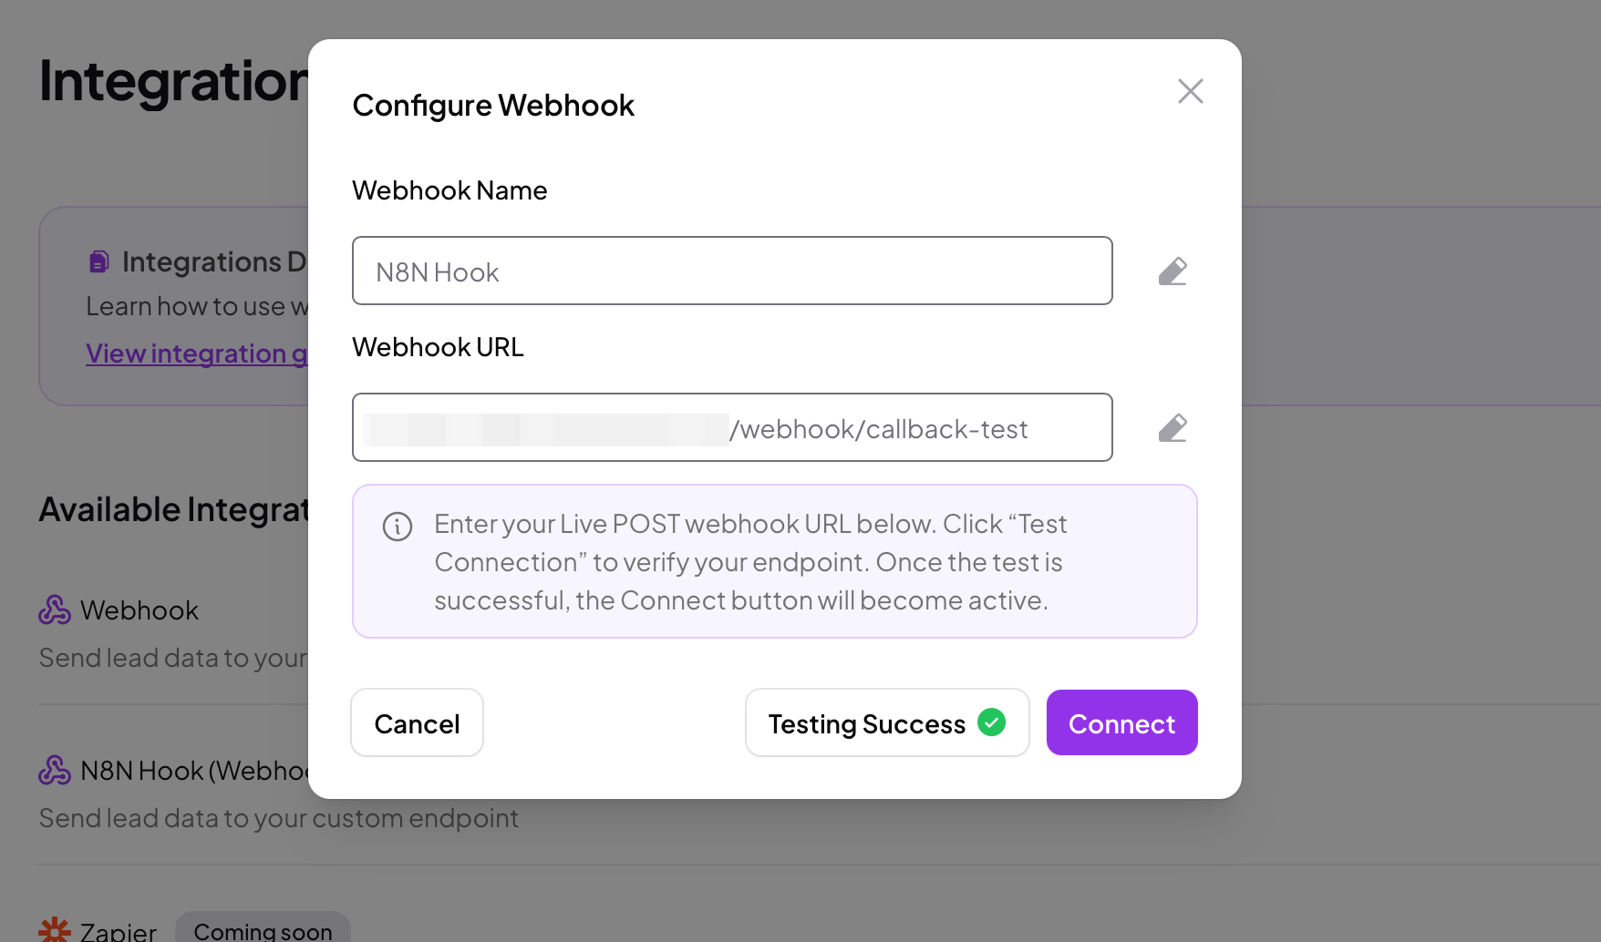The width and height of the screenshot is (1601, 942).
Task: Click the Testing Success button
Action: click(887, 722)
